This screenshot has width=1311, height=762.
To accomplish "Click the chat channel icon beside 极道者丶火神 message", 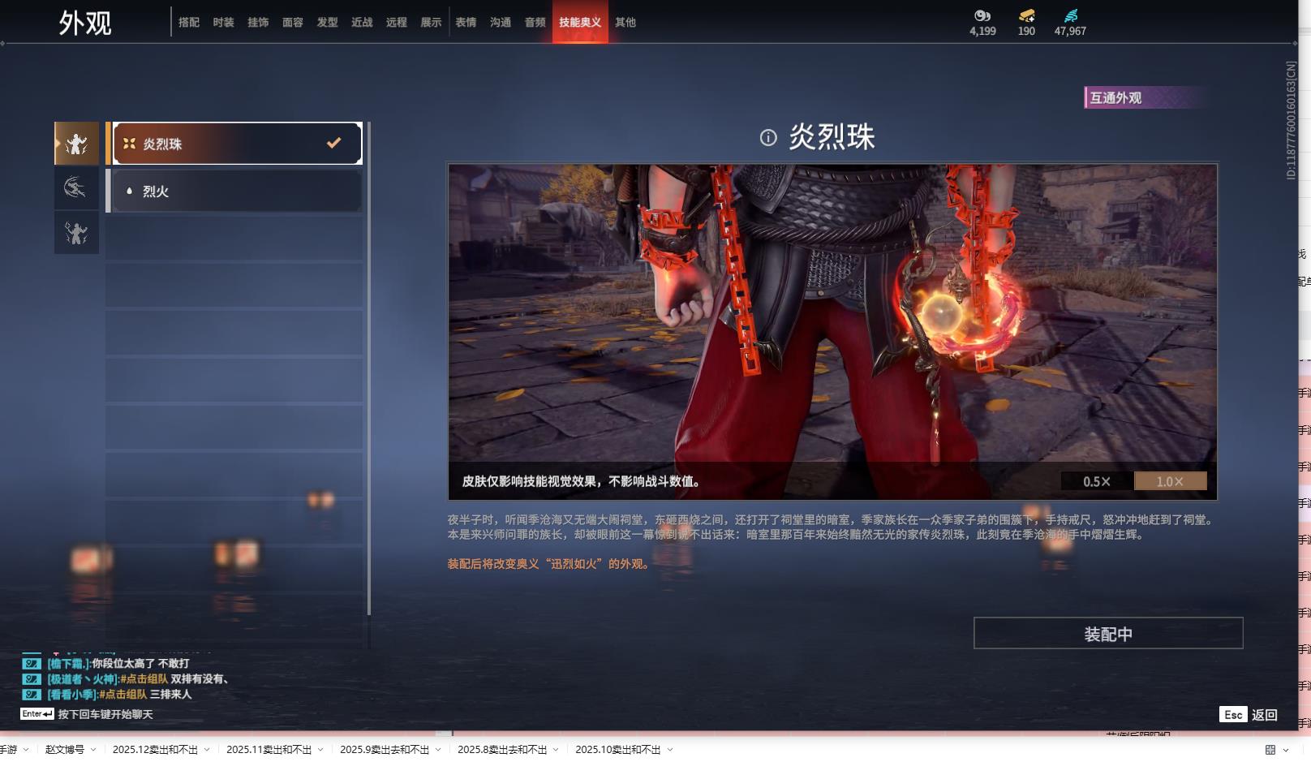I will pyautogui.click(x=32, y=678).
